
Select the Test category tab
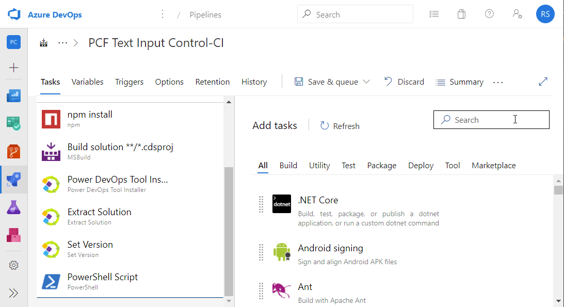tap(348, 165)
